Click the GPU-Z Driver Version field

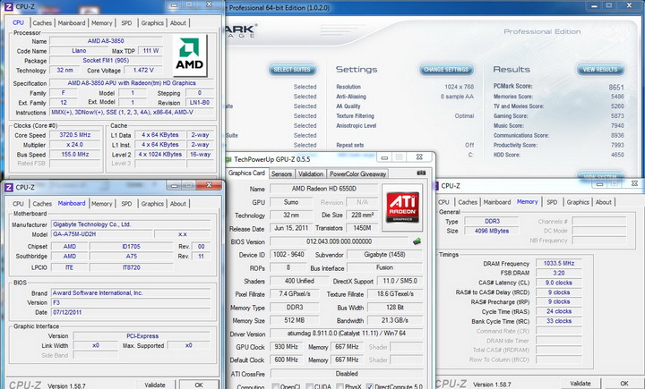pyautogui.click(x=347, y=334)
